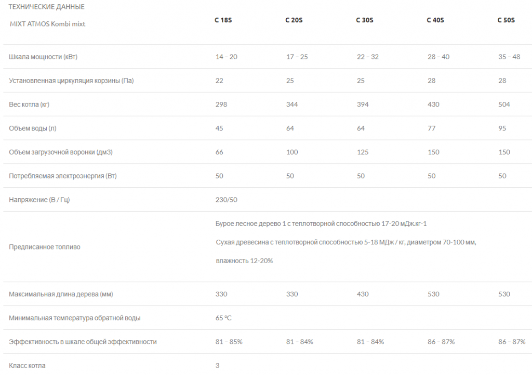Select the 230/50 voltage value
532x376 pixels.
click(227, 200)
